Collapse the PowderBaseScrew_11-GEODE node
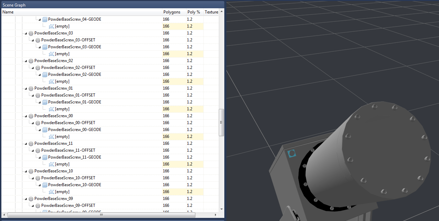This screenshot has width=439, height=221. 39,158
